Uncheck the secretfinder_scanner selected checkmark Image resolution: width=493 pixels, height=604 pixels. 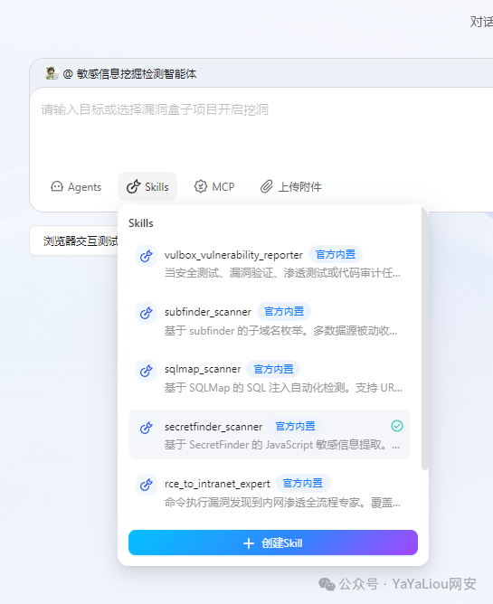pos(397,426)
